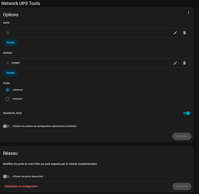Click the Network UPS Tools page title
Viewport: 199px width, 194px height.
click(x=21, y=3)
